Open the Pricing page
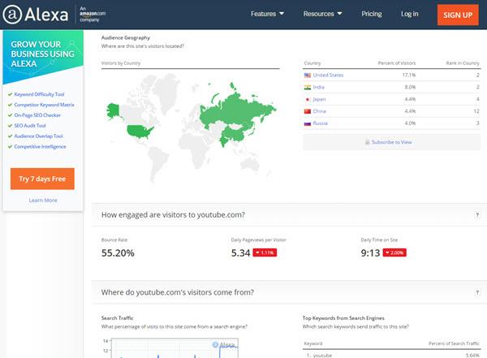 (x=372, y=14)
